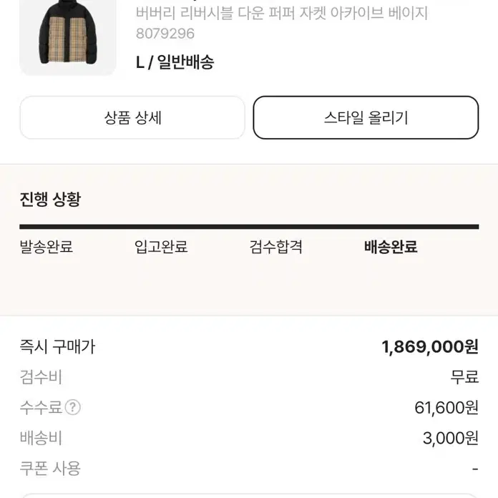498x498 pixels.
Task: Tap the 수수료 question mark help icon
Action: tap(73, 407)
